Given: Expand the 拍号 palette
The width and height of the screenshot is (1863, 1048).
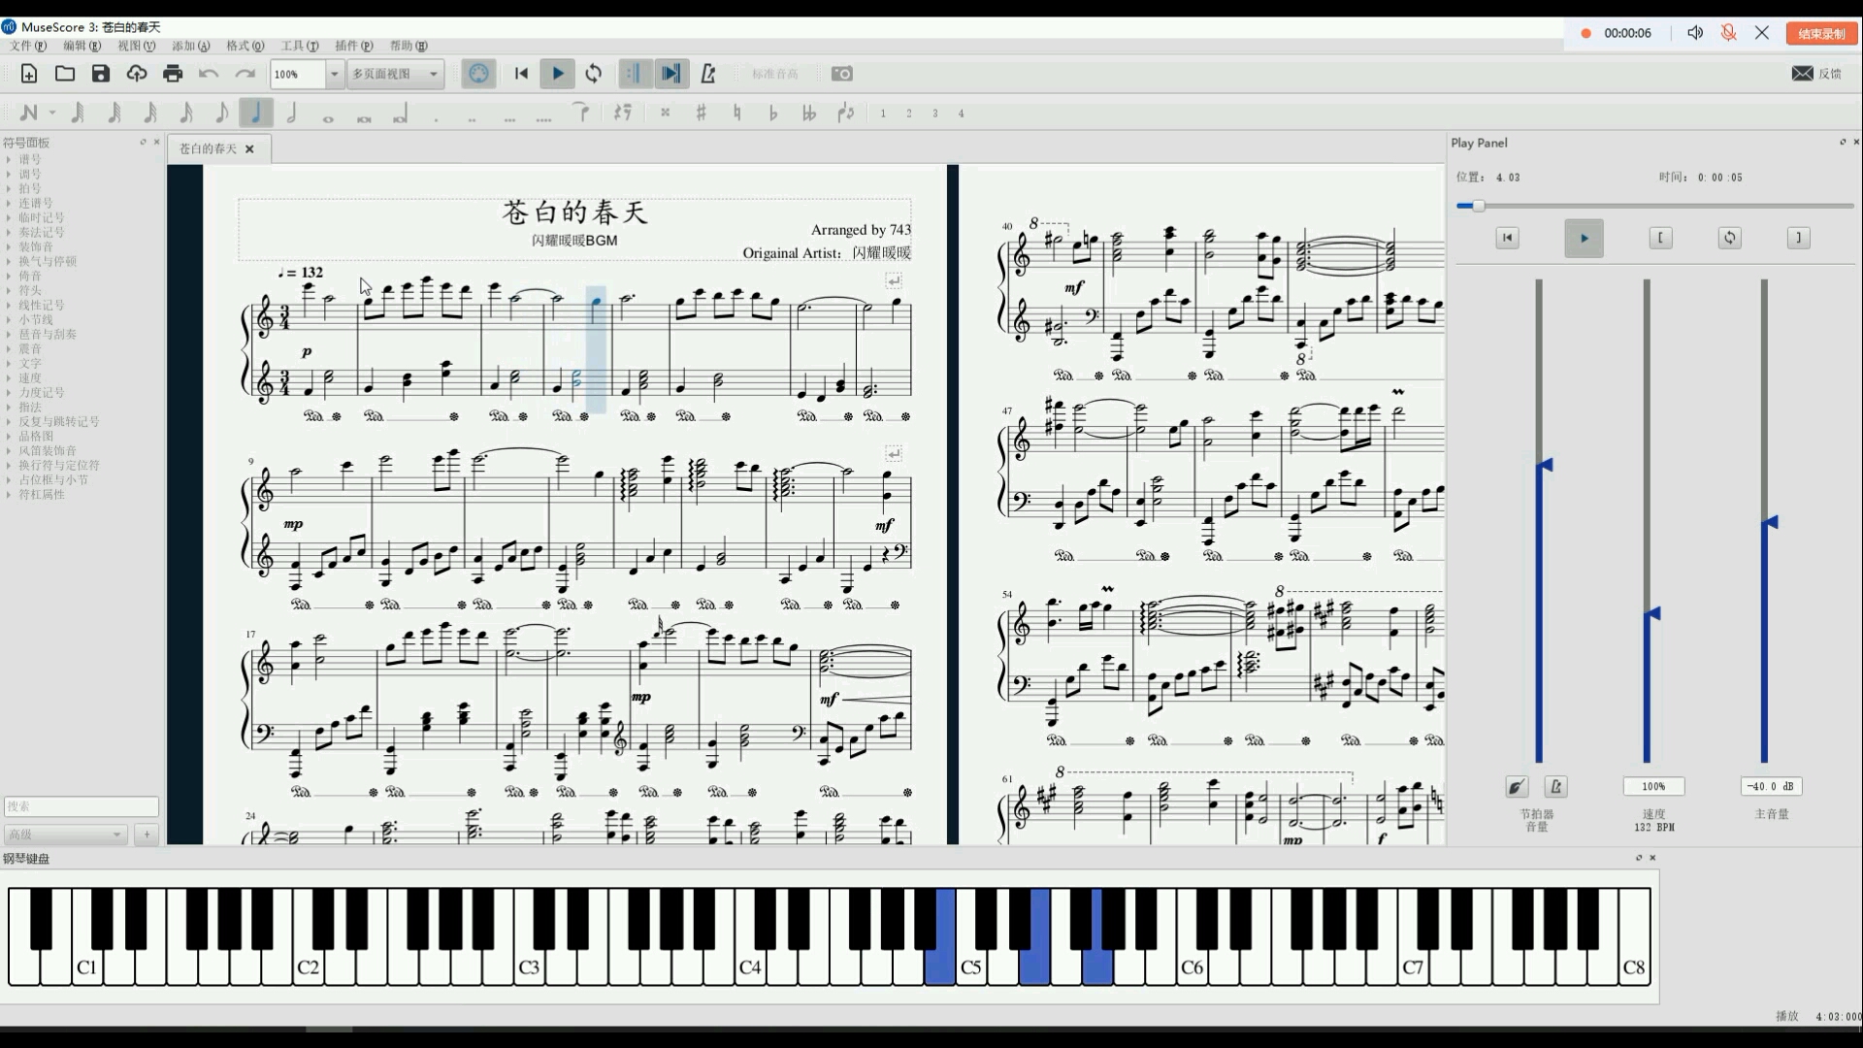Looking at the screenshot, I should click(29, 189).
